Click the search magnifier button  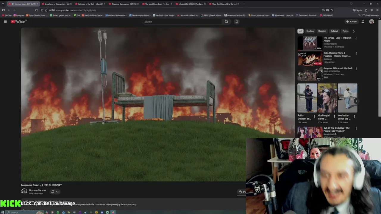point(227,22)
